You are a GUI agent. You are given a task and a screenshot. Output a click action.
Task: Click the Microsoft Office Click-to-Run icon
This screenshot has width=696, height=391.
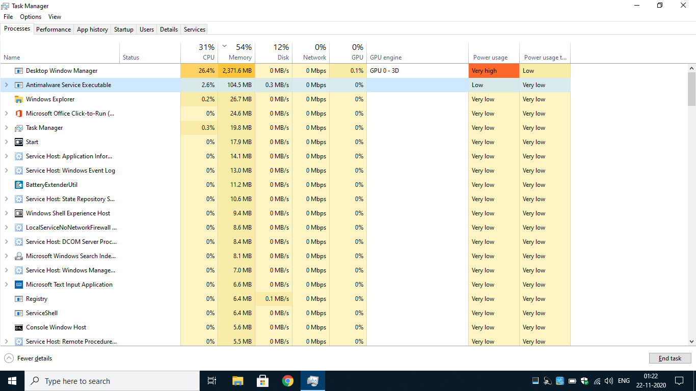click(19, 114)
